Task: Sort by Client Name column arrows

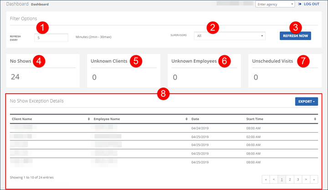Action: click(88, 119)
